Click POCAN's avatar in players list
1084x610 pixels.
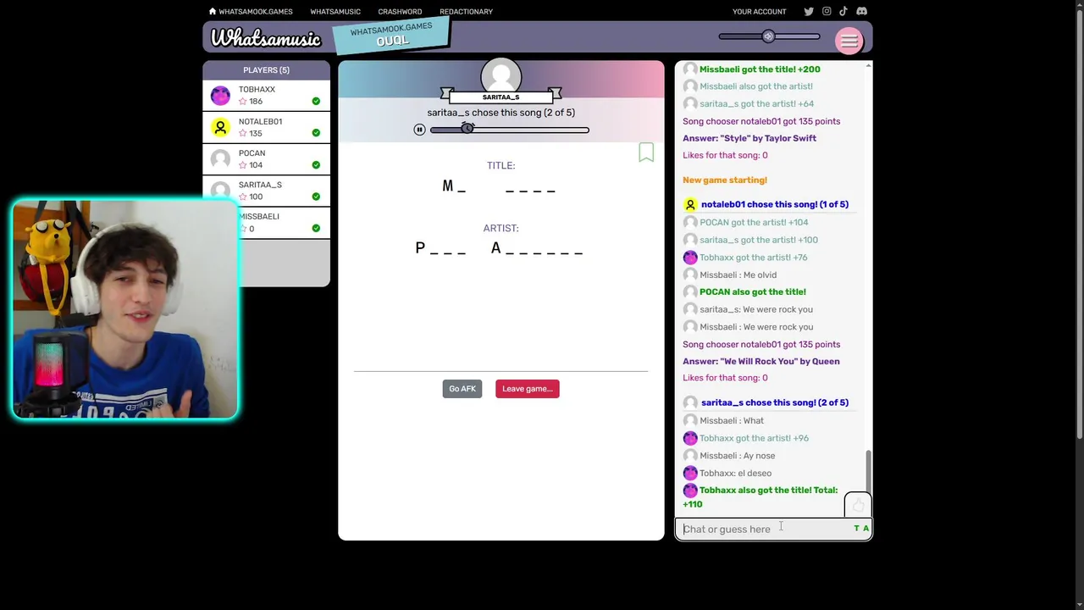[x=220, y=158]
